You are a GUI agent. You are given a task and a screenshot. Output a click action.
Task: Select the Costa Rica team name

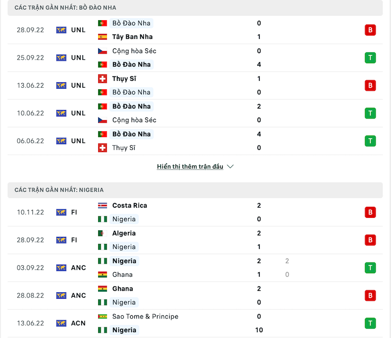[129, 206]
